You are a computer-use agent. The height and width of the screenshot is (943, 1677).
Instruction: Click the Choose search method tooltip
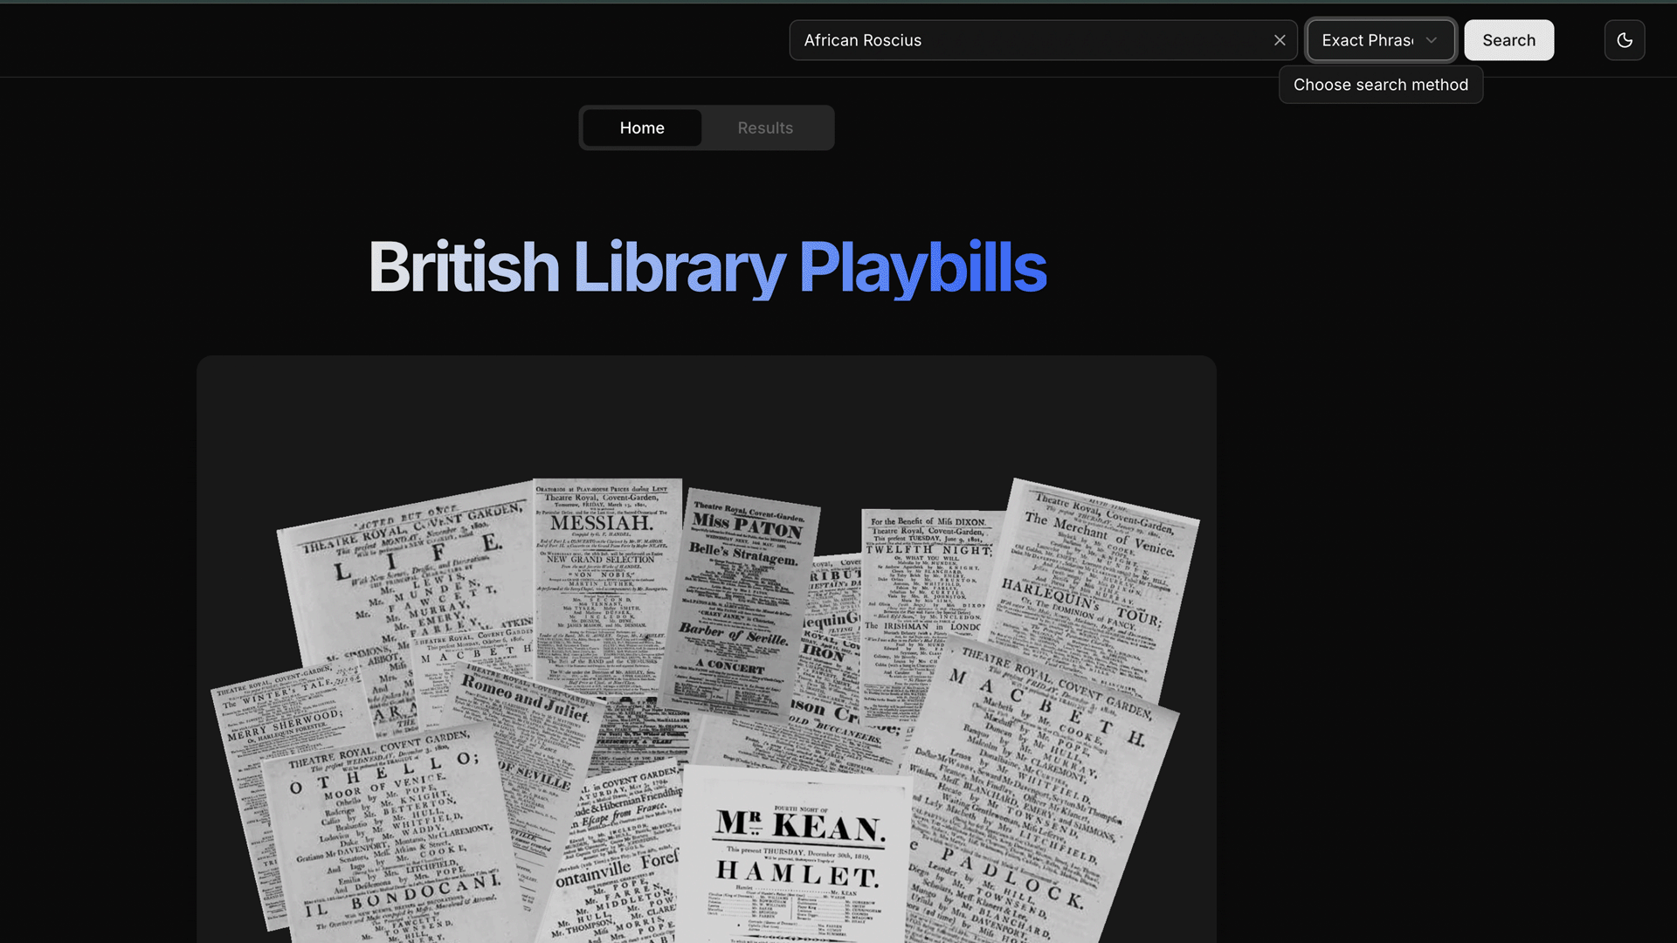pyautogui.click(x=1380, y=85)
